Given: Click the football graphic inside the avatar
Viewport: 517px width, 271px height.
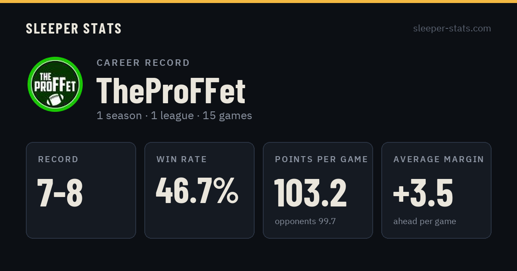Looking at the screenshot, I should (x=55, y=100).
